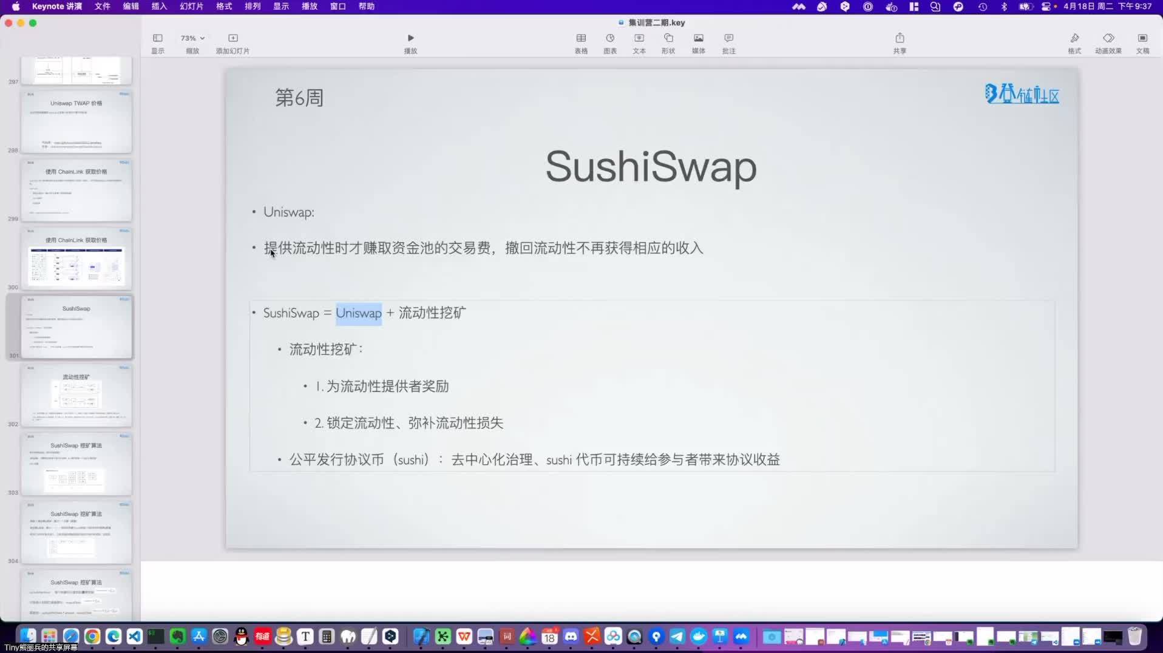Open Control Center in the menu bar
1163x653 pixels.
point(1046,6)
